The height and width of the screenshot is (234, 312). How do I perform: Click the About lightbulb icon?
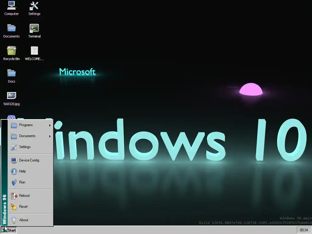coord(14,220)
